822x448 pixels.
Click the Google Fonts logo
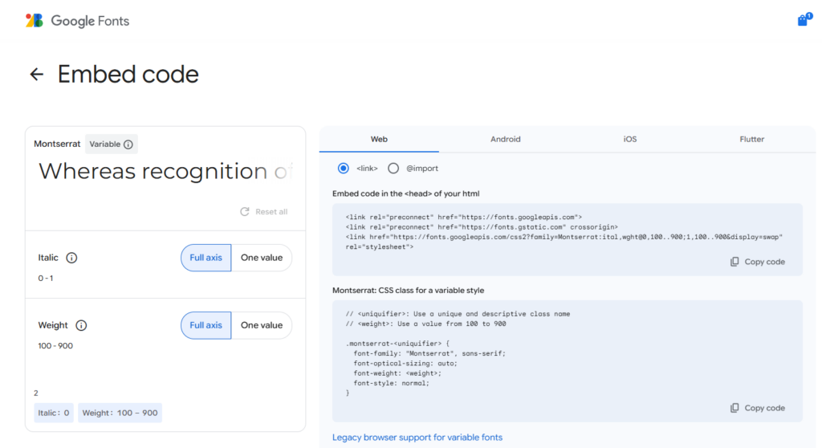tap(77, 21)
